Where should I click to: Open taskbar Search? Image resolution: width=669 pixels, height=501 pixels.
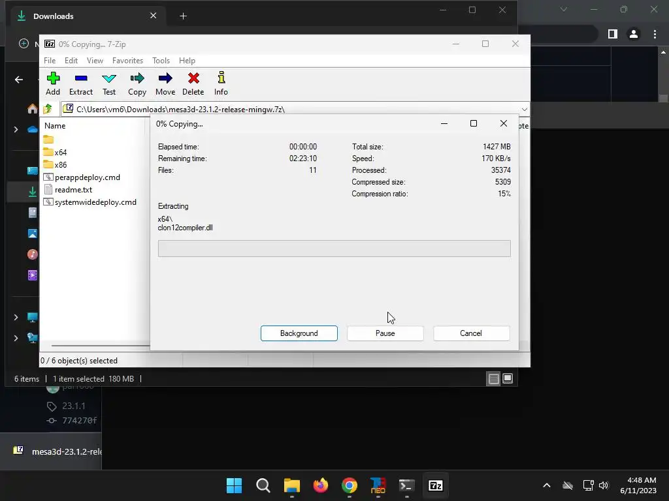(x=263, y=485)
